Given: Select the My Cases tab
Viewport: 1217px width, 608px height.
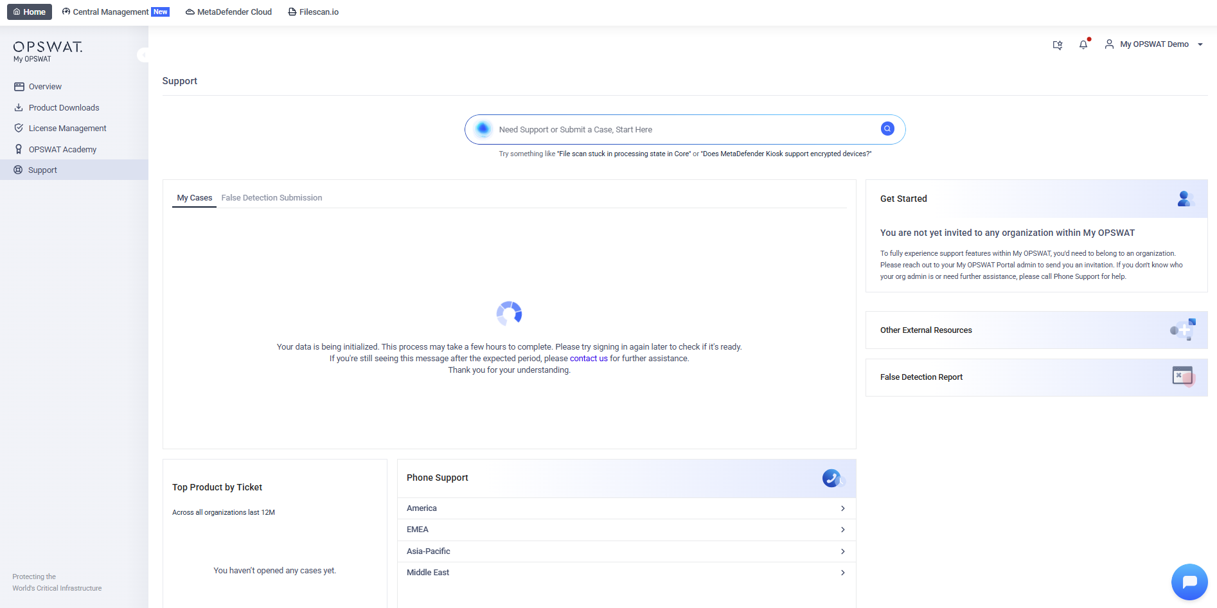Looking at the screenshot, I should 194,198.
